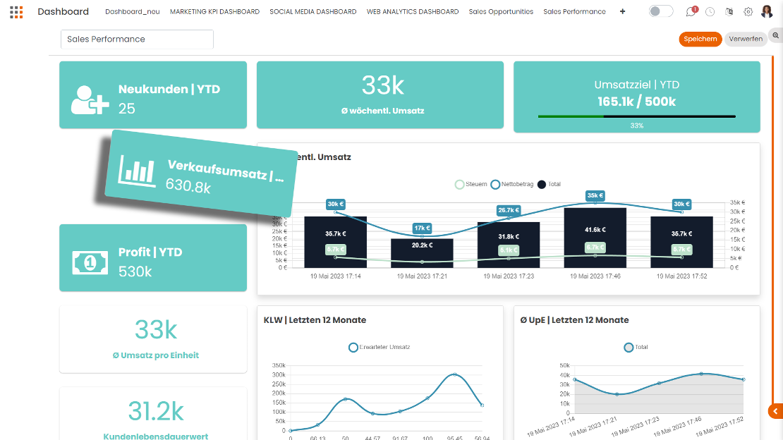Click the zoom magnifier icon
783x440 pixels.
coord(776,34)
